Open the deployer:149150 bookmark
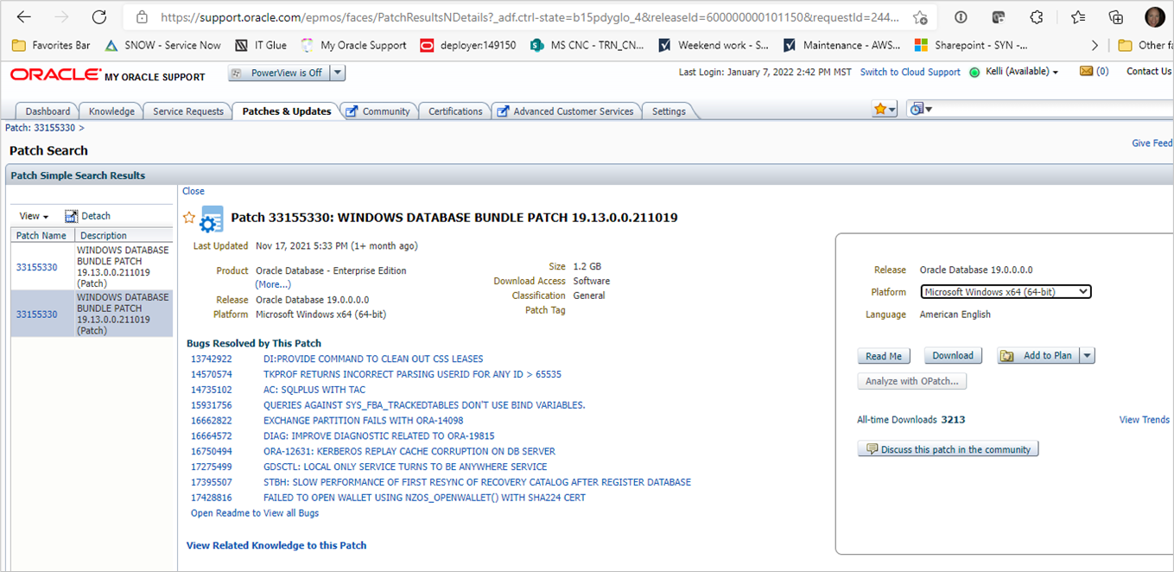Image resolution: width=1174 pixels, height=572 pixels. [x=467, y=45]
